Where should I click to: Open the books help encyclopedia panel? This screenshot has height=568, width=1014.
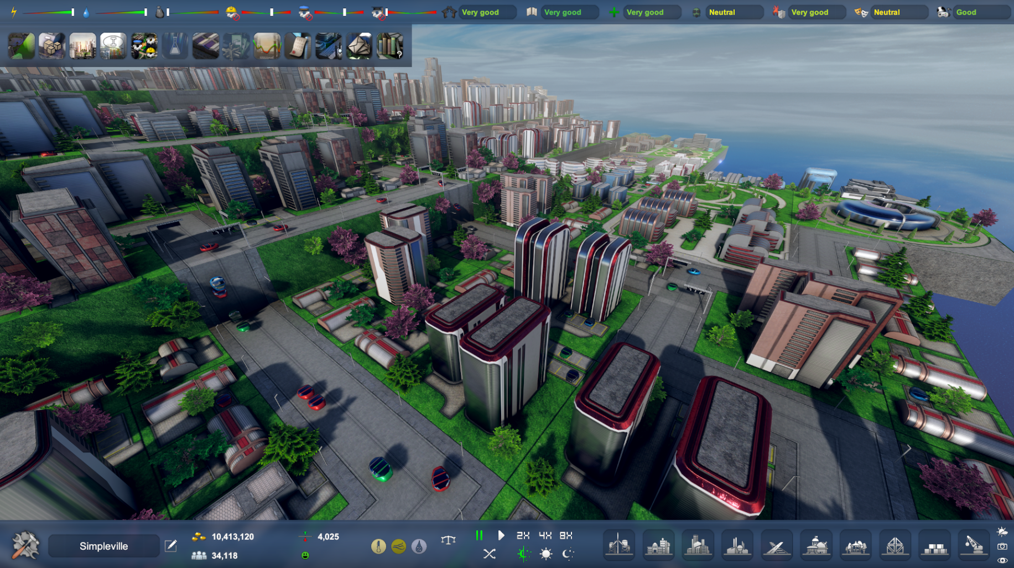390,45
